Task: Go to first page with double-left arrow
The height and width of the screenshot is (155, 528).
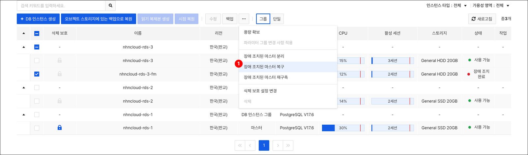Action: 240,145
